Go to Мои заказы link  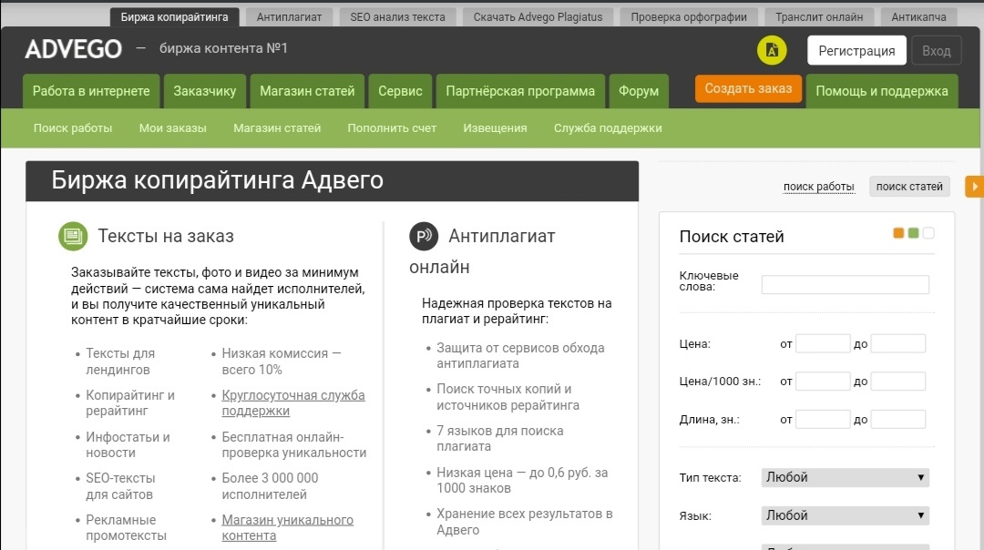tap(172, 127)
